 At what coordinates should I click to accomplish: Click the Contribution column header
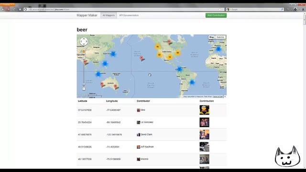click(x=207, y=101)
